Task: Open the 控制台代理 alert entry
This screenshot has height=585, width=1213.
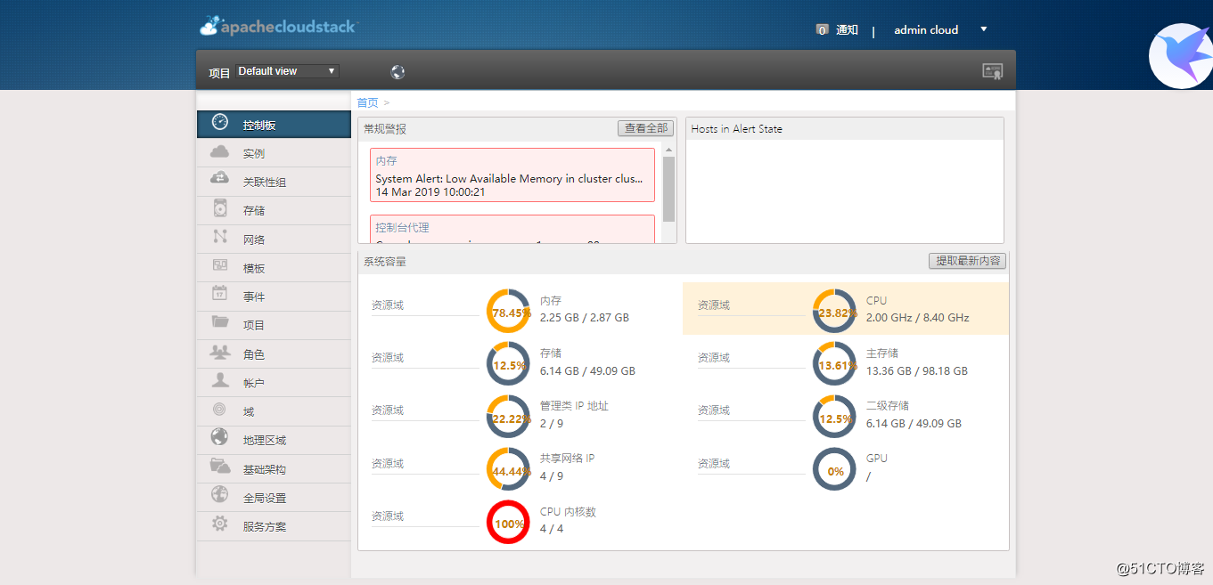Action: click(x=512, y=230)
